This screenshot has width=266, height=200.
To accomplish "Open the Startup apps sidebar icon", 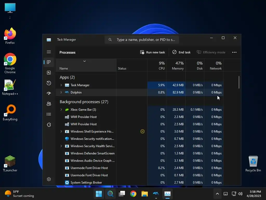I will point(49,93).
